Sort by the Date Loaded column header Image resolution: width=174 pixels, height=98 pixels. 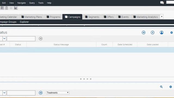[x=153, y=45]
